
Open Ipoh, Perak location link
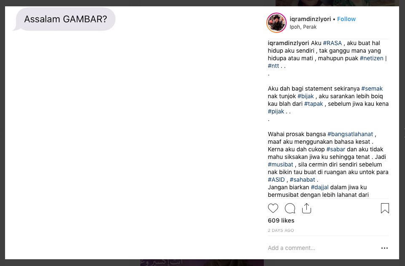(303, 27)
